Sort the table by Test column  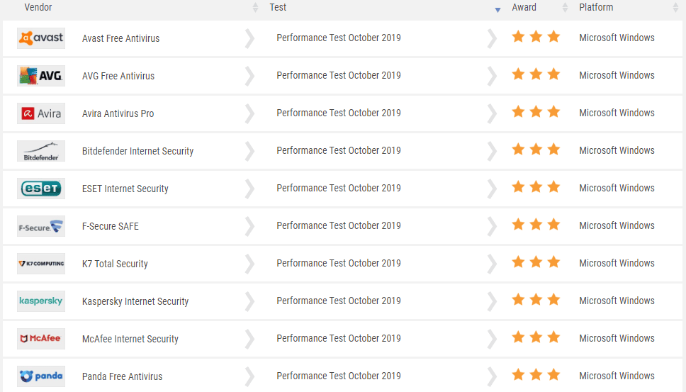click(x=497, y=10)
